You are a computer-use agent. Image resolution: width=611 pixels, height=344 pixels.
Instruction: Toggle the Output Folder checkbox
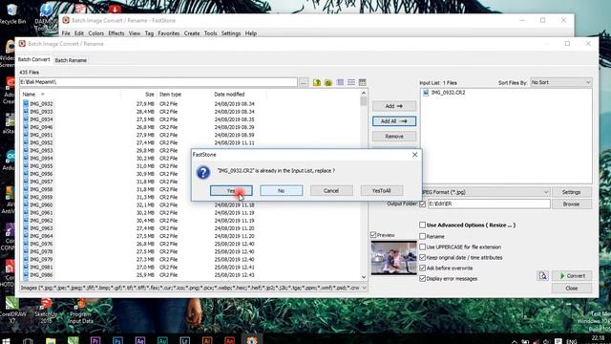point(422,204)
